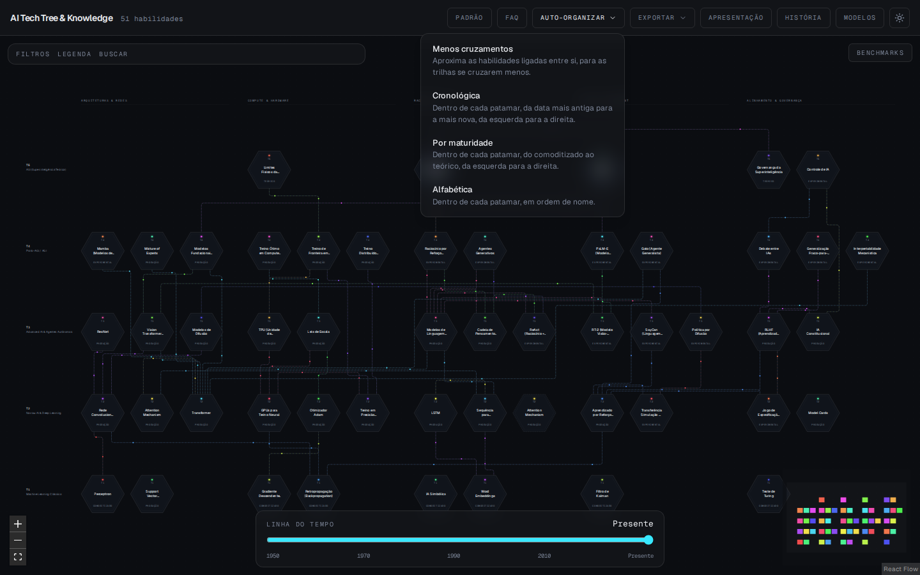
Task: Select the Controle de IA node
Action: click(818, 170)
